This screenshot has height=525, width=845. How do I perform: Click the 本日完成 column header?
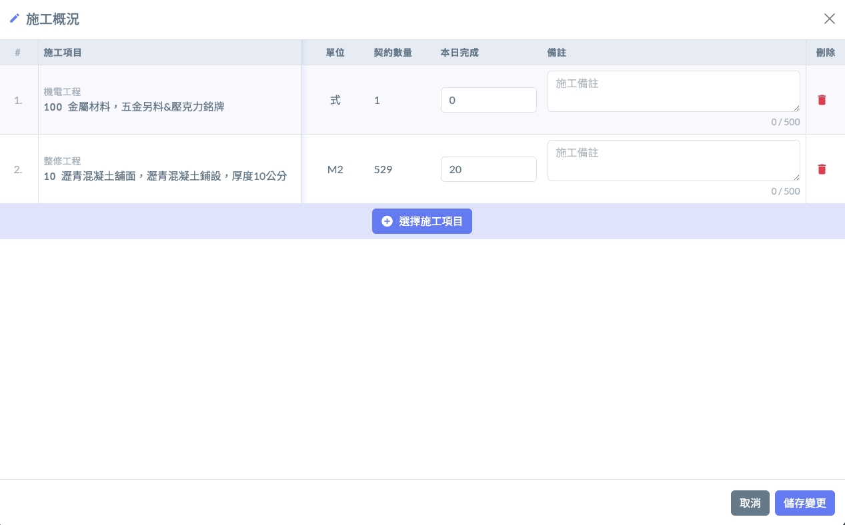(460, 53)
